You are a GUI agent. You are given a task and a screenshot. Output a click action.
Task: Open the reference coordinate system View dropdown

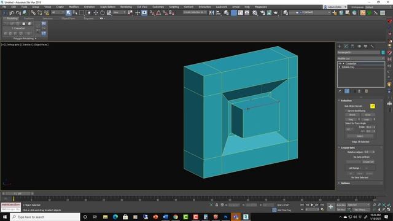pyautogui.click(x=119, y=12)
